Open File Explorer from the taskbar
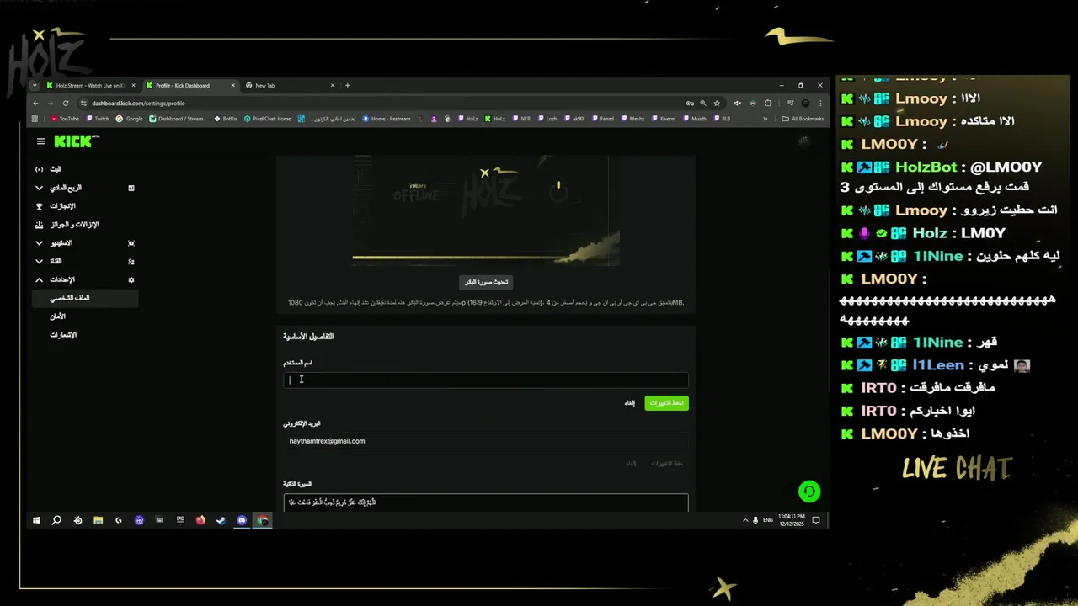 (x=98, y=520)
